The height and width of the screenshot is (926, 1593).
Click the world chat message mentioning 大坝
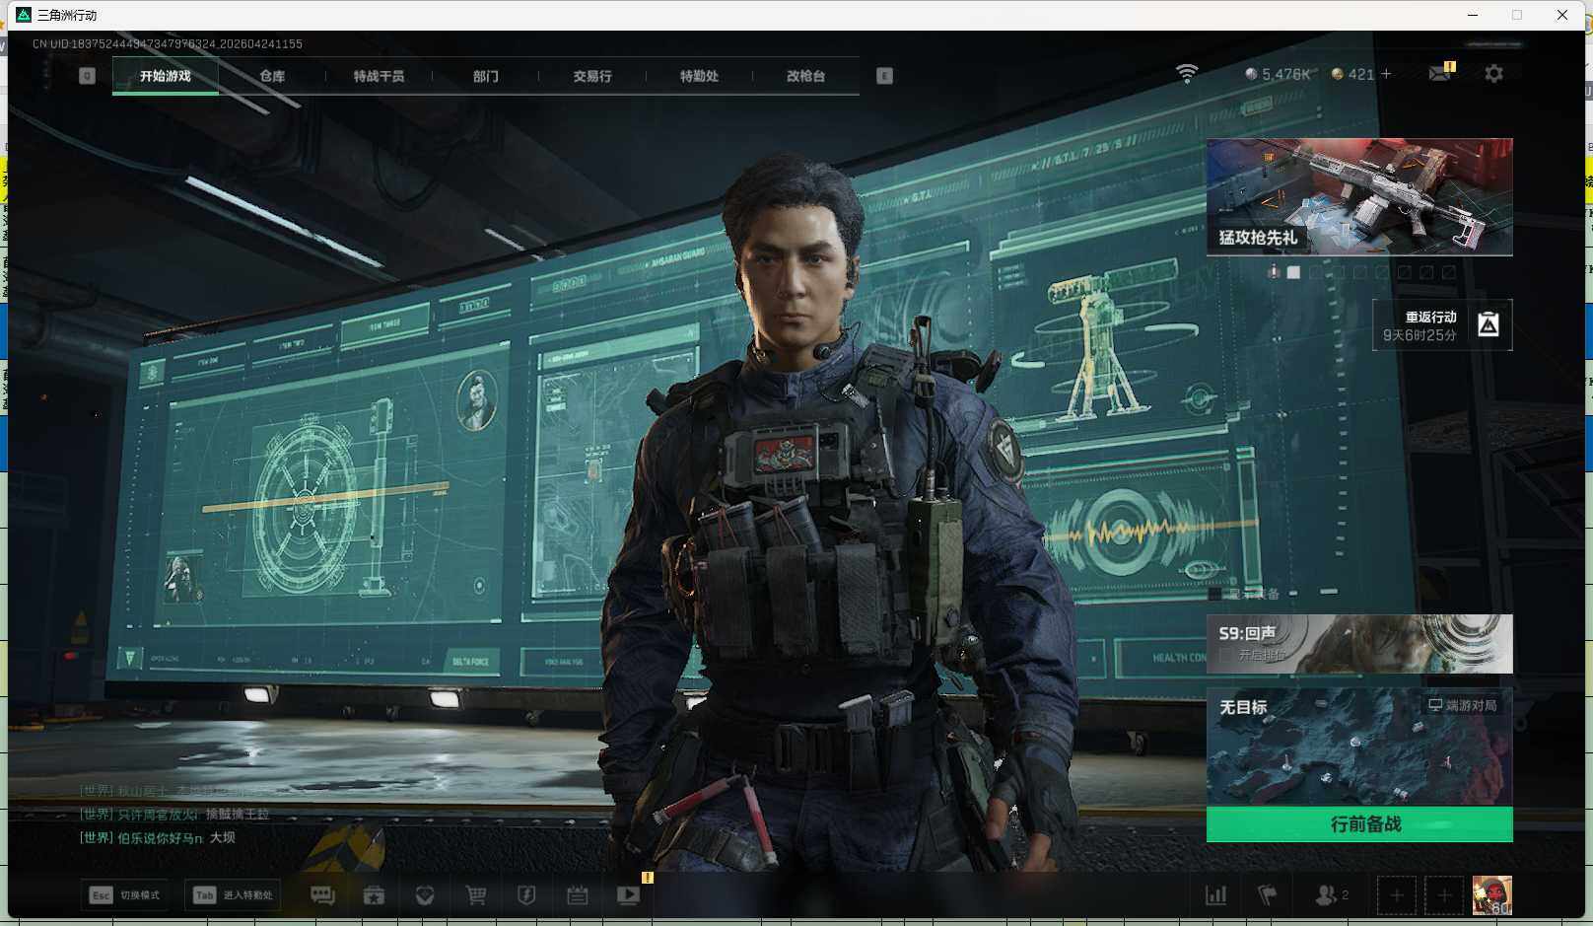click(158, 837)
